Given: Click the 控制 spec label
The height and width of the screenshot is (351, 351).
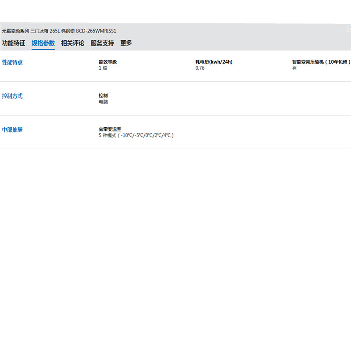Looking at the screenshot, I should tap(103, 96).
